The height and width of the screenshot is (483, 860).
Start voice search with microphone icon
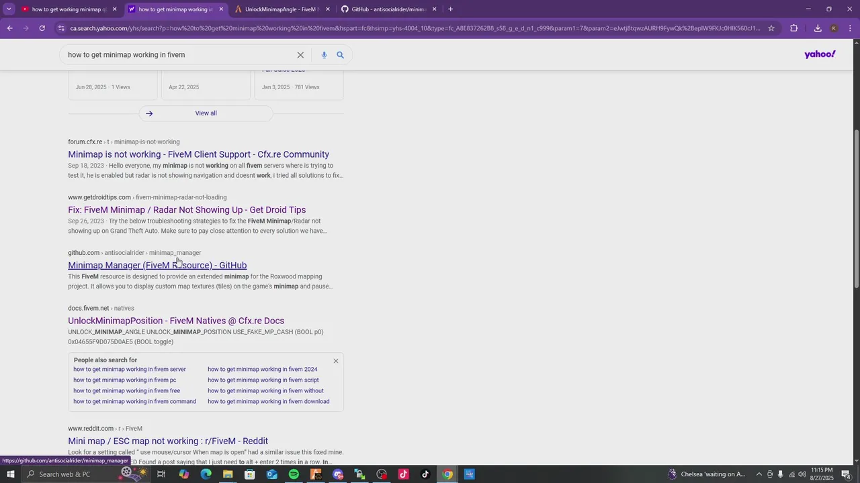324,55
